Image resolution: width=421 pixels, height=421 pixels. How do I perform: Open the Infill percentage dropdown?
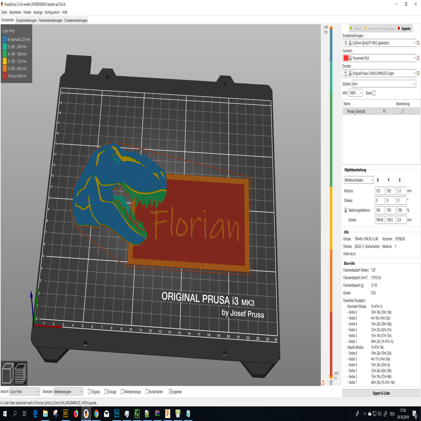pos(360,93)
